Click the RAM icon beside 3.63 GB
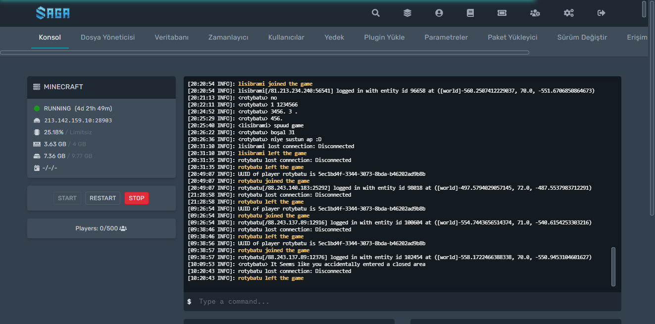This screenshot has width=655, height=324. click(x=37, y=144)
